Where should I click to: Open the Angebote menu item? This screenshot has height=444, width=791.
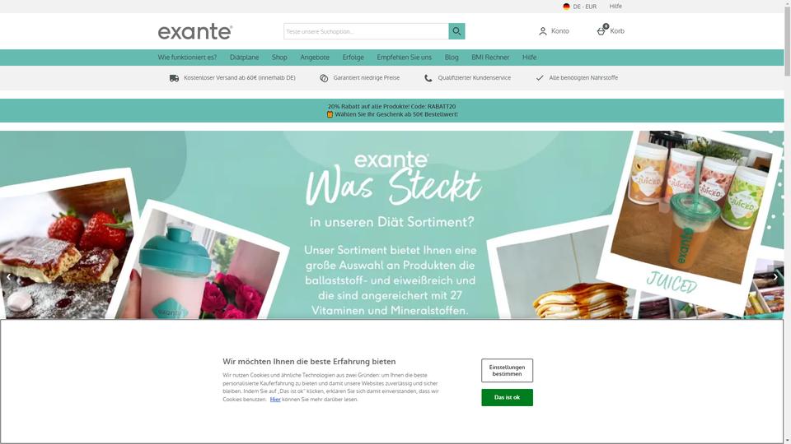315,58
